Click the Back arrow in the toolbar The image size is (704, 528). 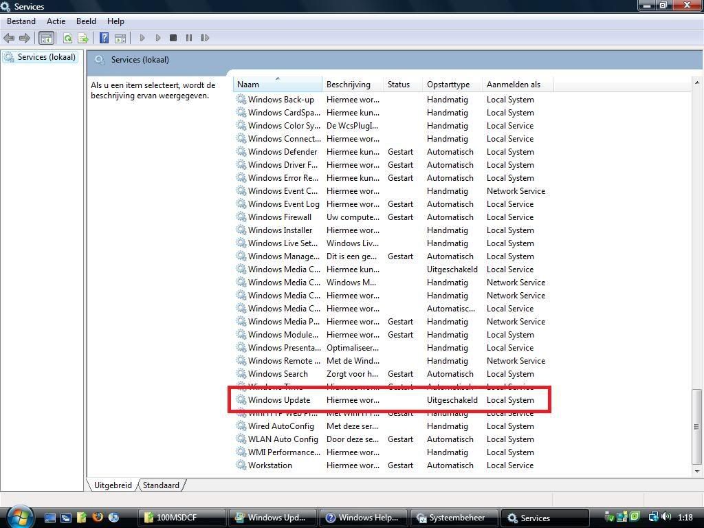[x=9, y=38]
